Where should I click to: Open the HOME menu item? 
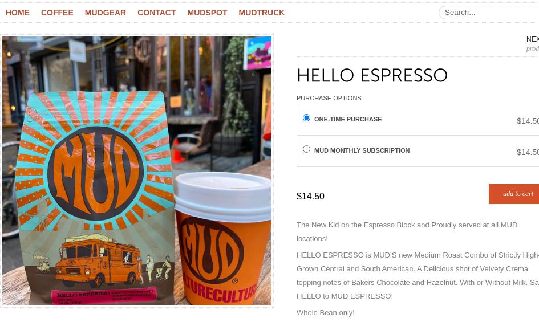[x=18, y=13]
